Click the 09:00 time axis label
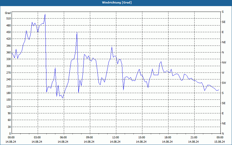This screenshot has width=232, height=145. [x=90, y=137]
